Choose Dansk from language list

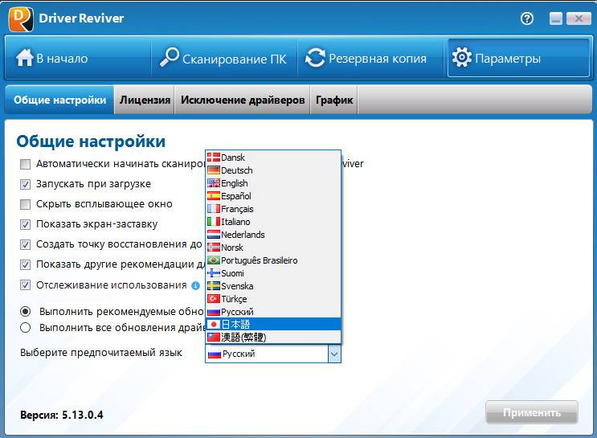pyautogui.click(x=273, y=158)
